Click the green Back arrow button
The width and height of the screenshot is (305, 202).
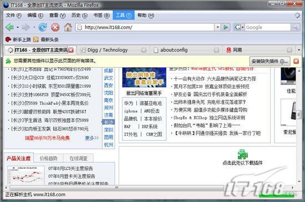coord(9,27)
